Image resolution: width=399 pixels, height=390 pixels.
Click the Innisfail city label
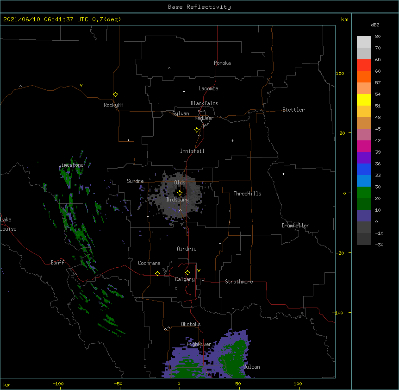[x=192, y=151]
